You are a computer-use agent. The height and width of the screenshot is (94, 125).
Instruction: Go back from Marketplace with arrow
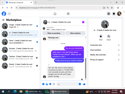click(x=3, y=20)
